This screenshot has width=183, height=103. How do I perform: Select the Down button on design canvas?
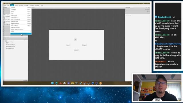[76, 50]
